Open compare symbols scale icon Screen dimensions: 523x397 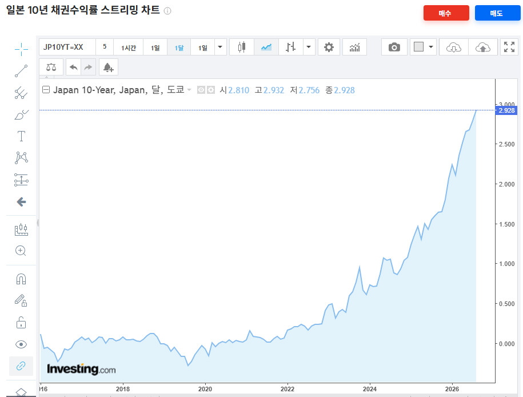coord(51,68)
